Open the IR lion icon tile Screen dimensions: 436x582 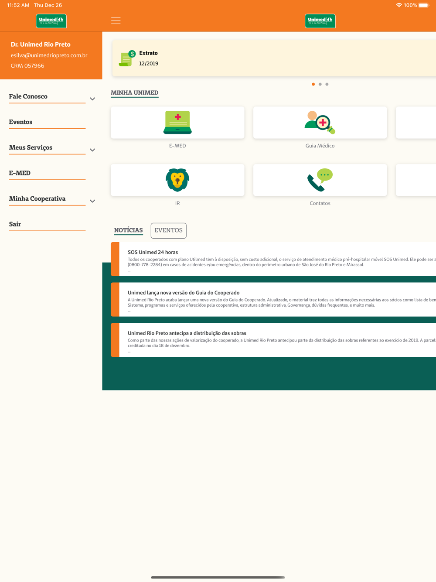pos(177,180)
